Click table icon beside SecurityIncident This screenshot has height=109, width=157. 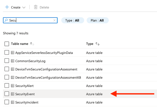point(13,102)
